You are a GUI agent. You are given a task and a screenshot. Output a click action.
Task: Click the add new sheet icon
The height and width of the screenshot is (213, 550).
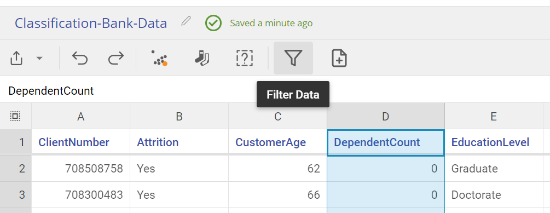[x=339, y=58]
